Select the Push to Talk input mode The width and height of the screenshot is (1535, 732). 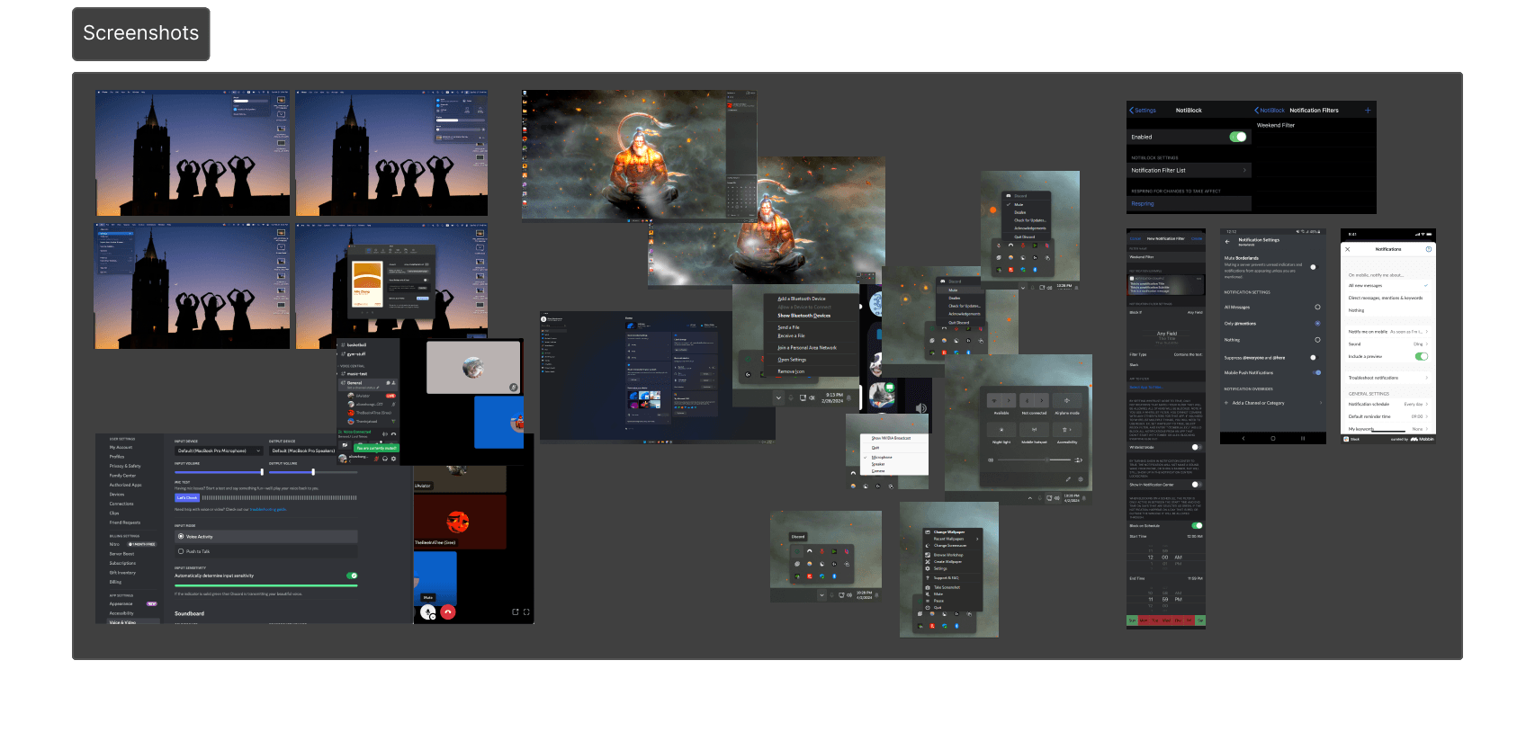[x=266, y=551]
